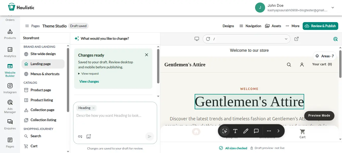Open Ads Manager in the sidebar
Screen dimensions: 342x153
10,107
